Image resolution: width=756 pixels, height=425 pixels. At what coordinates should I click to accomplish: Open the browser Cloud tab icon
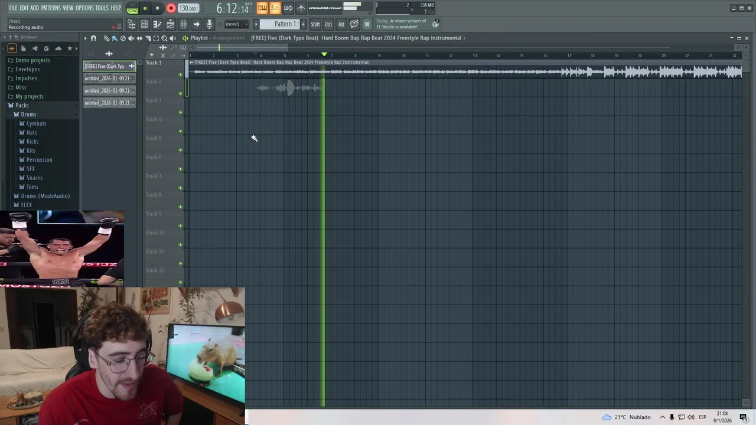(x=58, y=48)
